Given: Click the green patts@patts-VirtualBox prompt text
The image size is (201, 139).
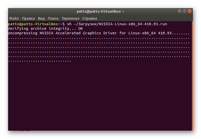Looking at the screenshot, I should click(33, 24).
